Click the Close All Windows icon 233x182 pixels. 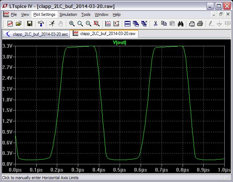[144, 24]
